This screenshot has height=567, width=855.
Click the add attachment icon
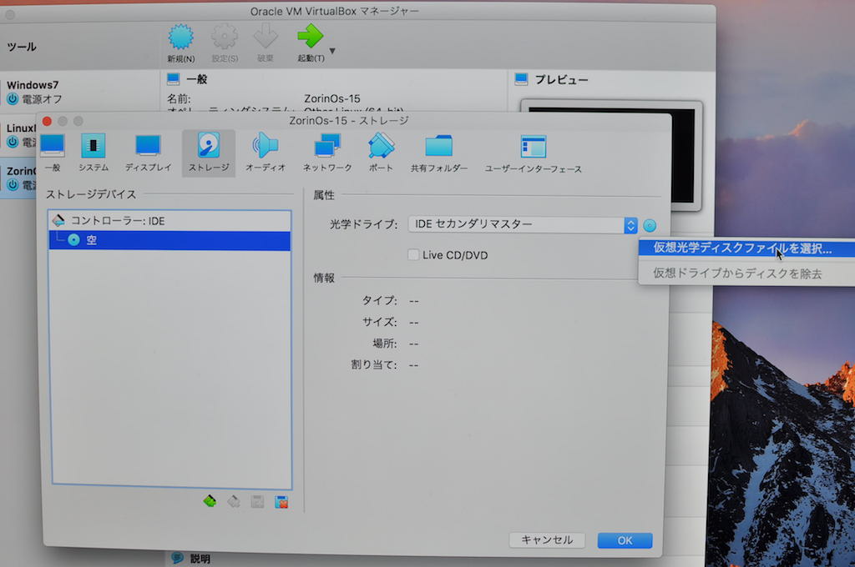[x=257, y=502]
